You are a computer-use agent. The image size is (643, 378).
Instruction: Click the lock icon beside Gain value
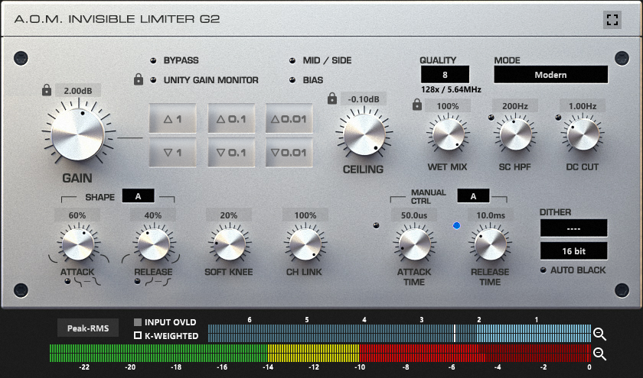click(x=47, y=91)
